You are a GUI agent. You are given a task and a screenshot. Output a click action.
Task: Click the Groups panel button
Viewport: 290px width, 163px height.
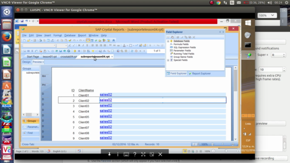coord(30,121)
